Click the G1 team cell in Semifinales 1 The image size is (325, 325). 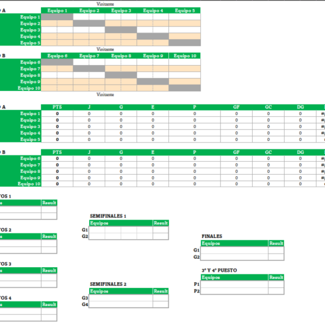(121, 229)
